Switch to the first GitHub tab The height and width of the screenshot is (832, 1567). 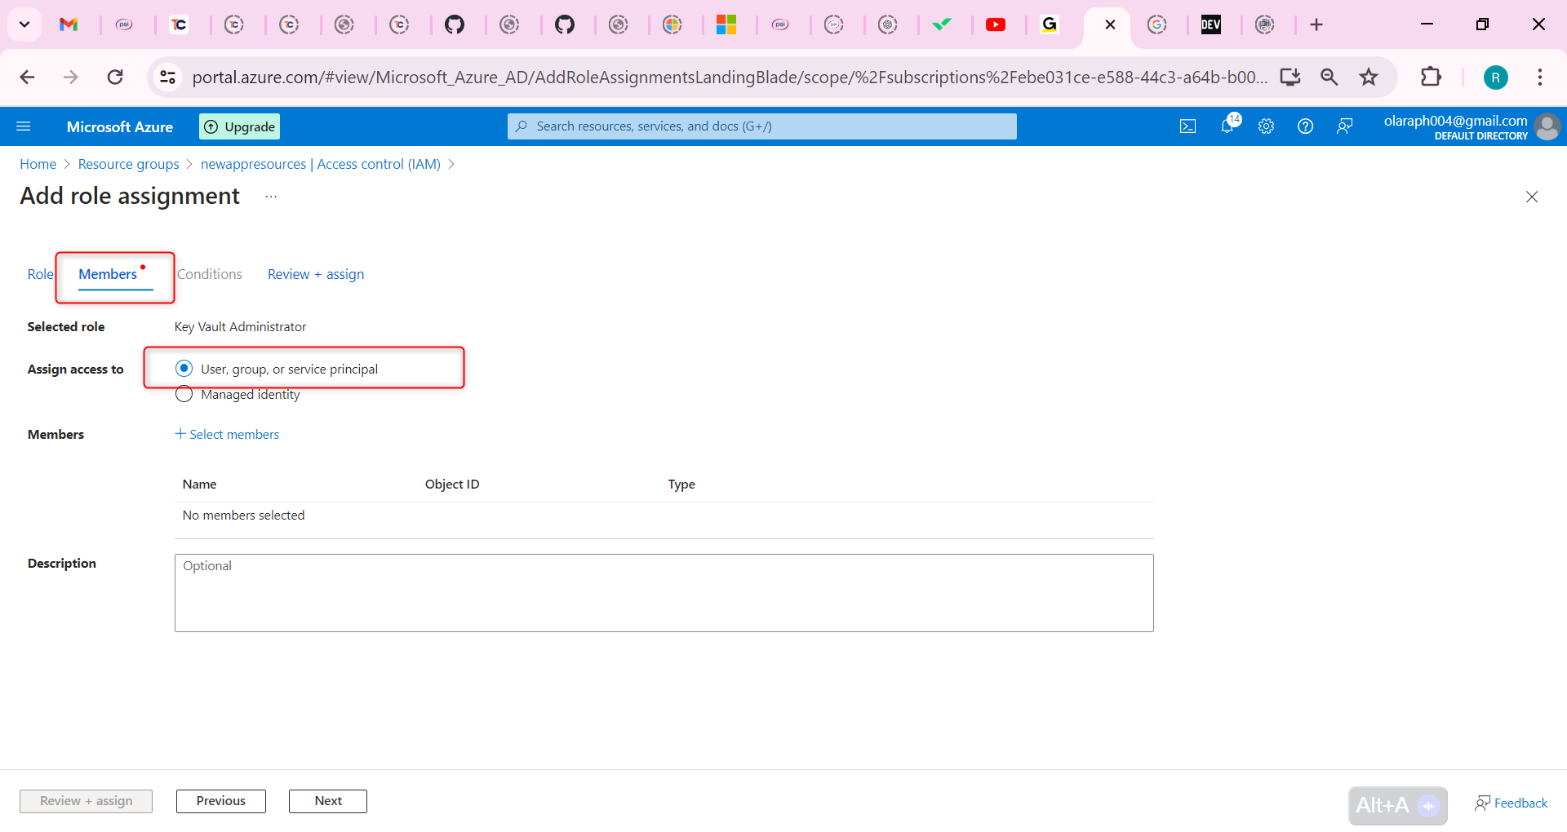pos(455,24)
